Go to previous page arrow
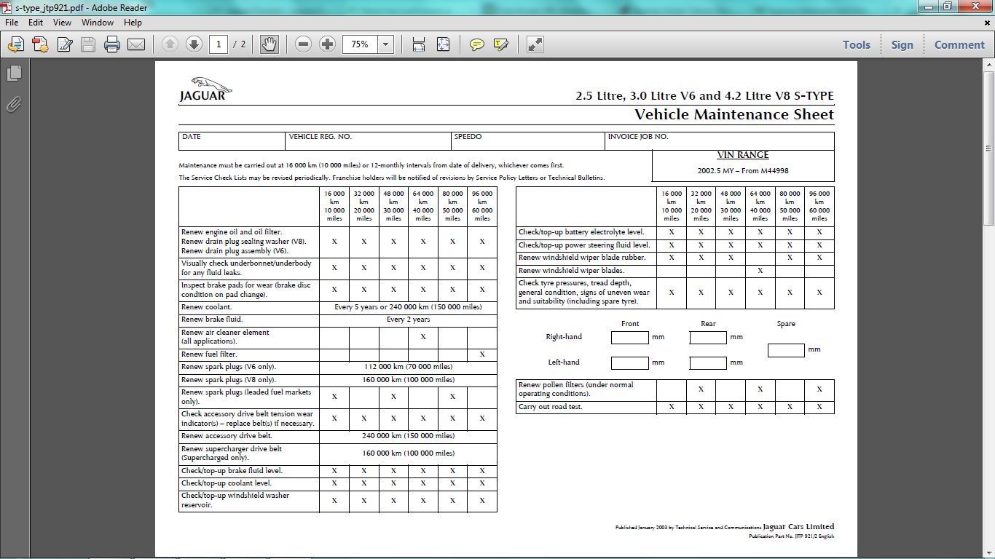The image size is (995, 559). (x=170, y=44)
